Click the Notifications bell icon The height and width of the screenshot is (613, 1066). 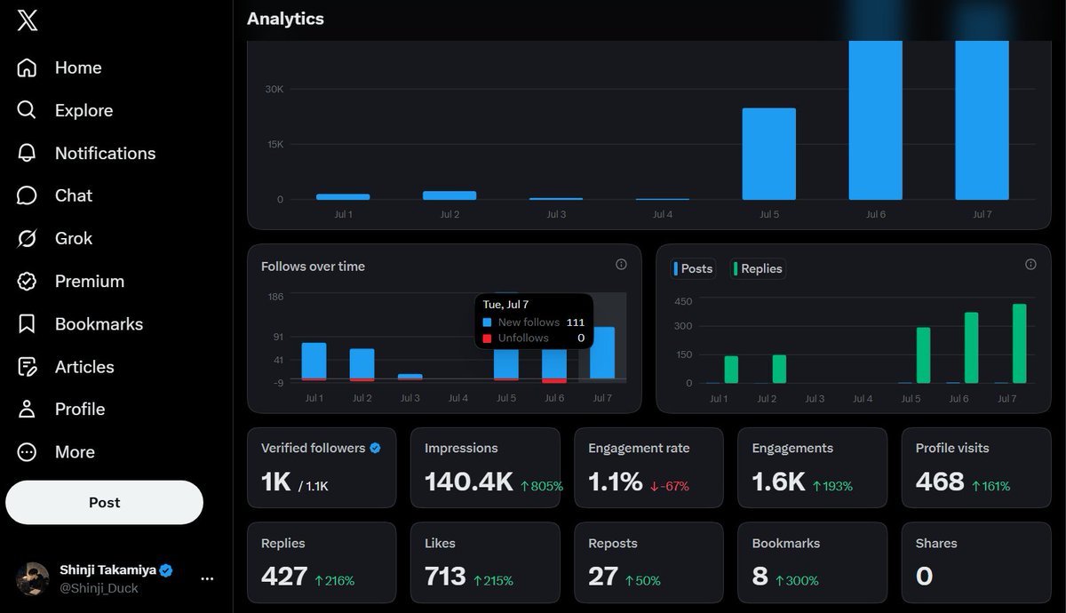28,153
